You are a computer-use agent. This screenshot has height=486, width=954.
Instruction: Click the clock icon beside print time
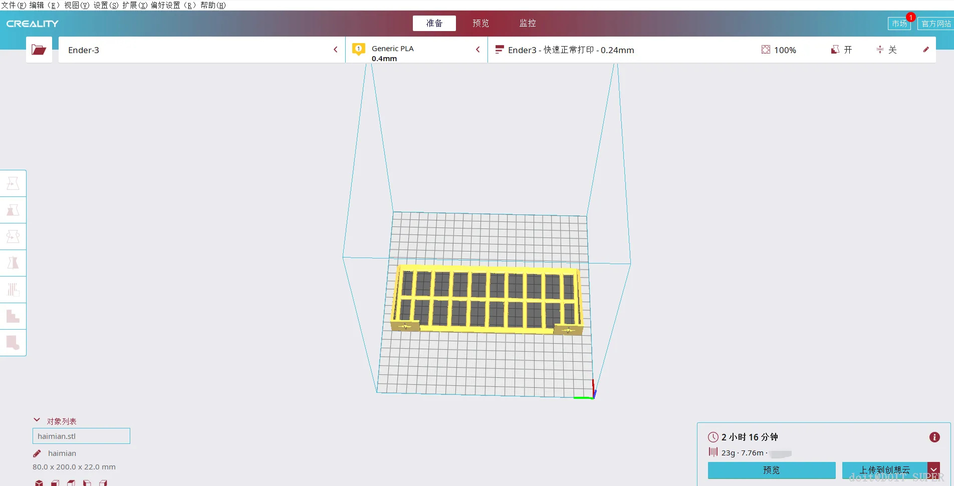point(713,437)
